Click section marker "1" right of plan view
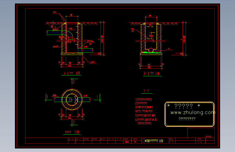This screenshot has height=152, width=235. [x=97, y=97]
